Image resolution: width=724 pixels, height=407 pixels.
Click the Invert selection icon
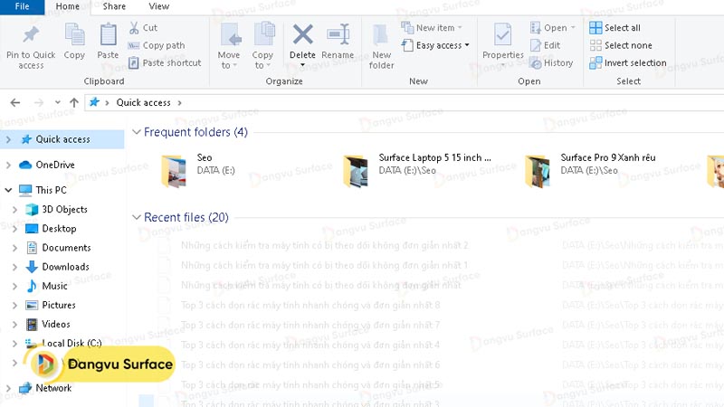595,62
